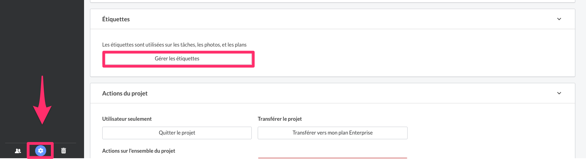Click the Étiquettes section title
The width and height of the screenshot is (586, 159).
[116, 19]
